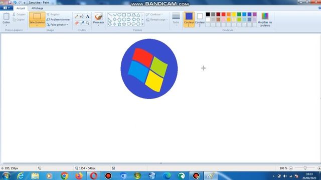The width and height of the screenshot is (321, 180).
Task: Pick the rectangle shape
Action: [124, 15]
